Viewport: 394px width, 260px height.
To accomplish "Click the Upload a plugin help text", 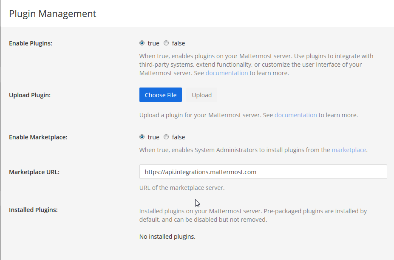I will 249,115.
